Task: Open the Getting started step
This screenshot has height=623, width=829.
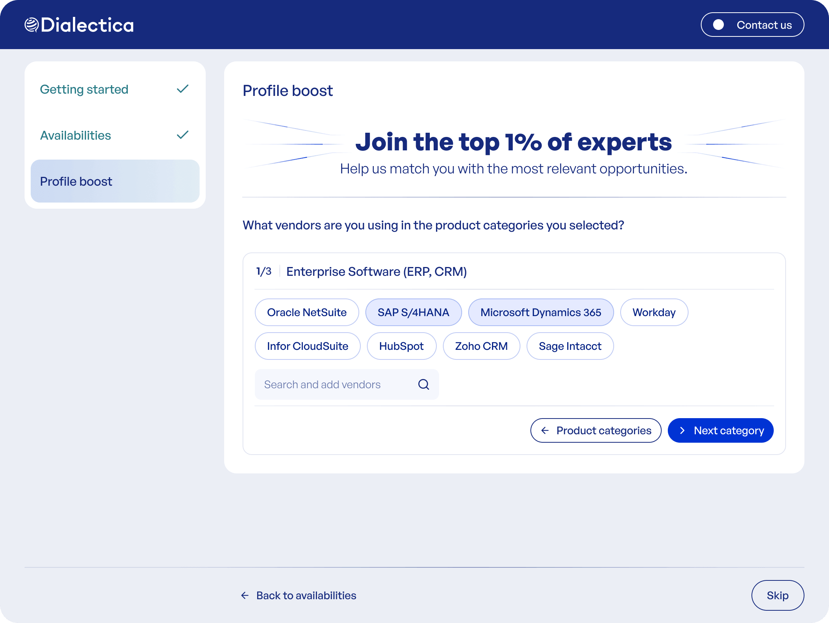Action: tap(115, 89)
